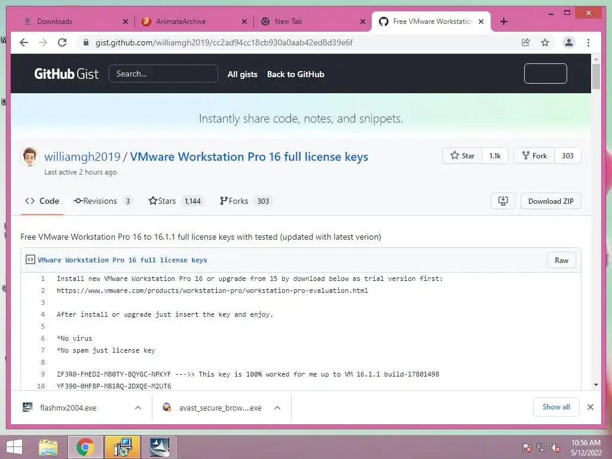This screenshot has height=459, width=612.
Task: Click line number 9 in the gist
Action: point(42,374)
